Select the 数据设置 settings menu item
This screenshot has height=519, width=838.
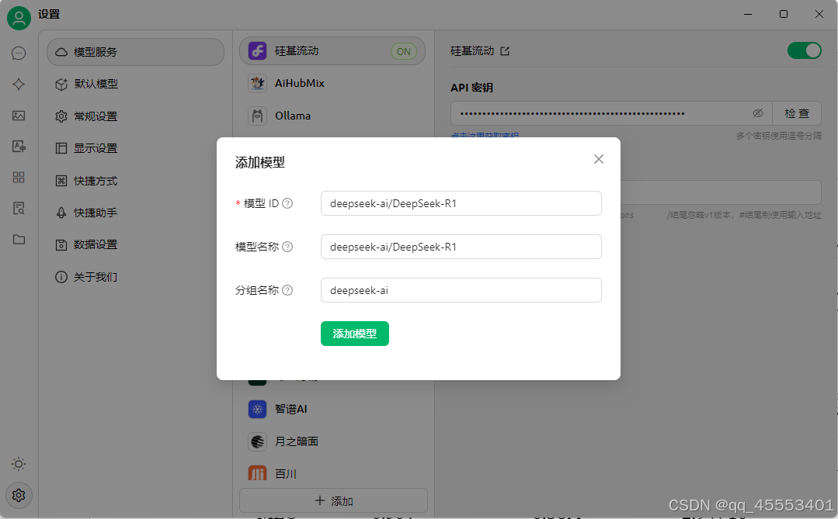coord(135,244)
